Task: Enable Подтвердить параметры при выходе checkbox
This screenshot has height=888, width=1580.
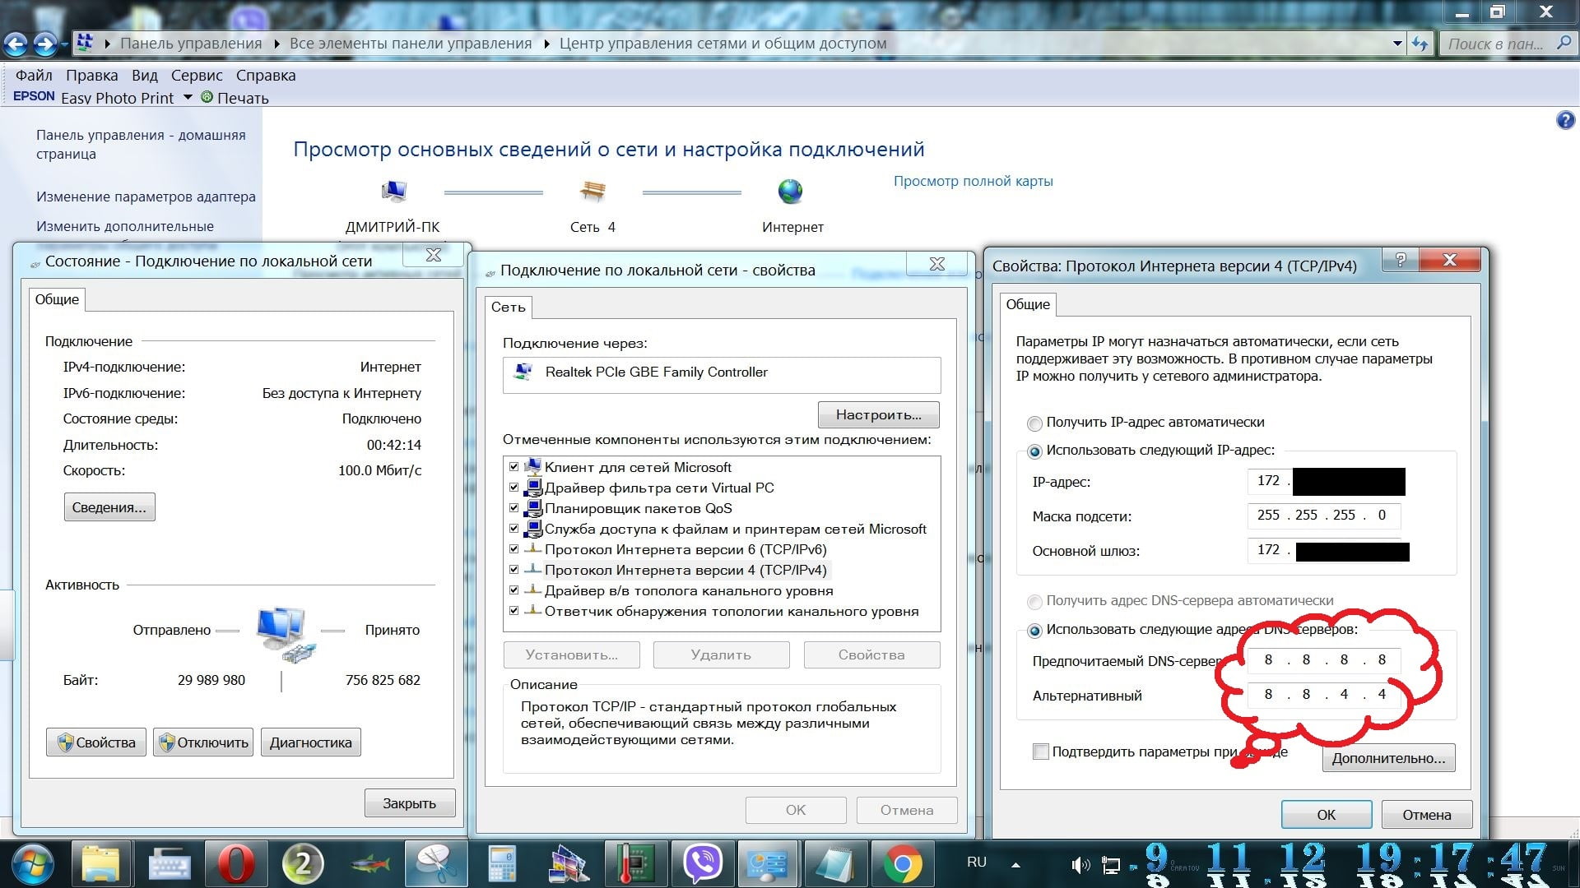Action: pos(1041,752)
